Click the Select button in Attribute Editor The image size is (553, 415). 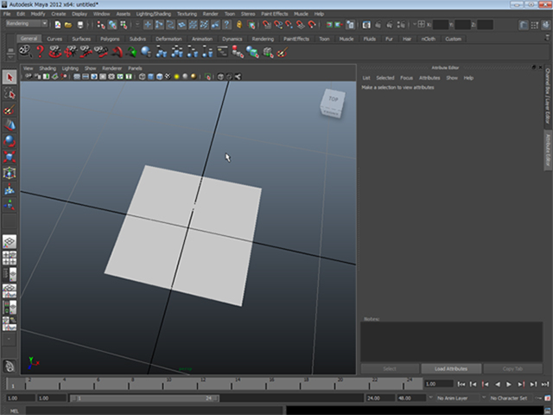click(x=390, y=369)
